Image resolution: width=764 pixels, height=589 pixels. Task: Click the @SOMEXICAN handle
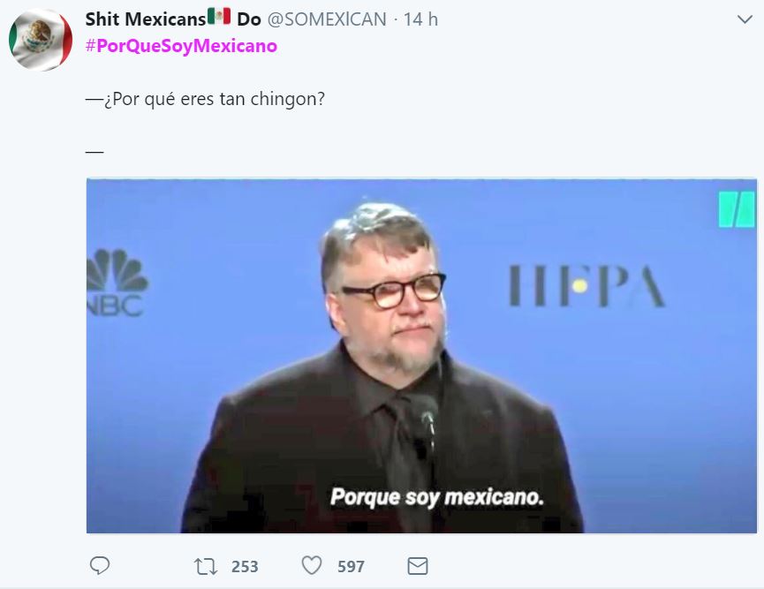tap(327, 19)
